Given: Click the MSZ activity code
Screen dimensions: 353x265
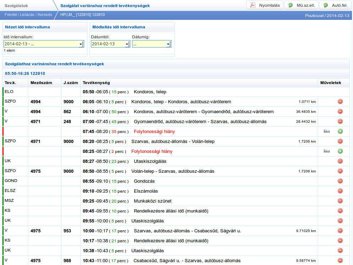Looking at the screenshot, I should pos(9,200).
